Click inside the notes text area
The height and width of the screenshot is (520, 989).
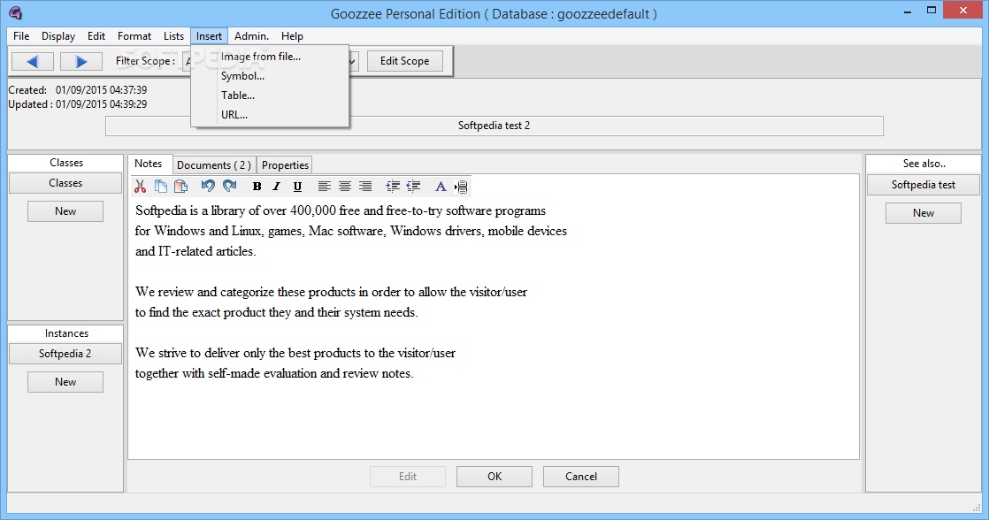[x=494, y=328]
